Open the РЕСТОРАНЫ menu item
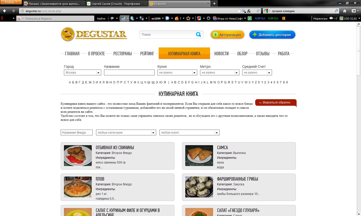This screenshot has width=361, height=216. click(123, 53)
